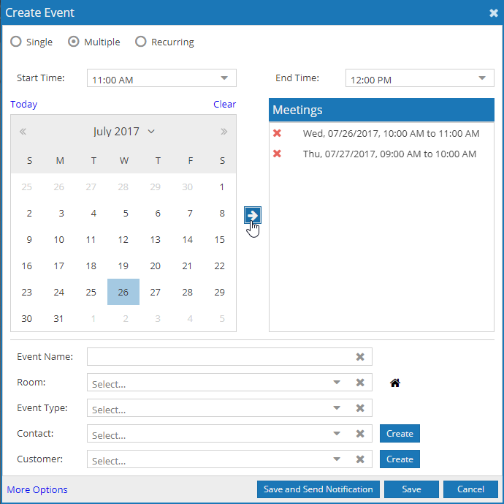Click Create button next to Customer
The image size is (504, 504).
pos(400,459)
